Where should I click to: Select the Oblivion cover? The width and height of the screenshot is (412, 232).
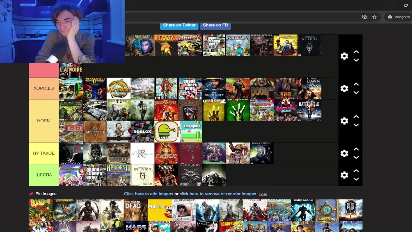click(x=143, y=175)
